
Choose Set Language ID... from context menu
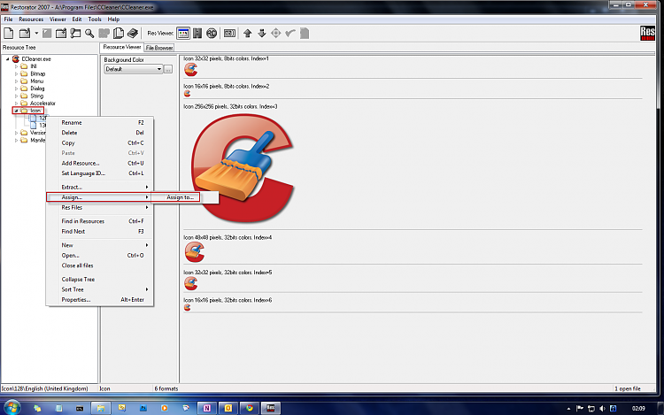99,173
